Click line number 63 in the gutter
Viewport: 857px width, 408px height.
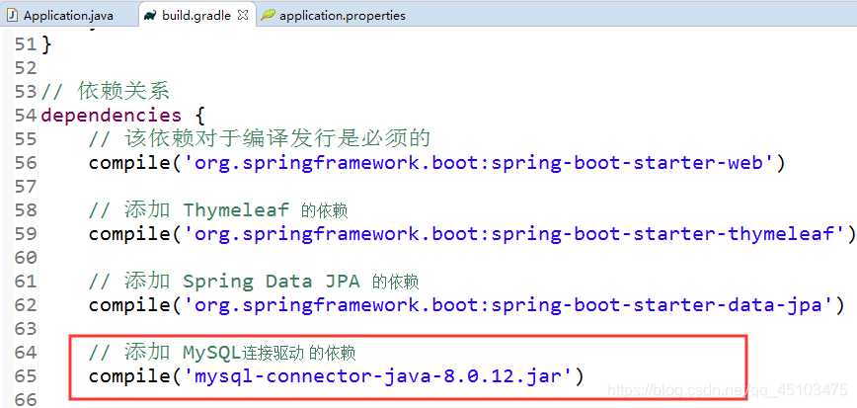coord(26,329)
